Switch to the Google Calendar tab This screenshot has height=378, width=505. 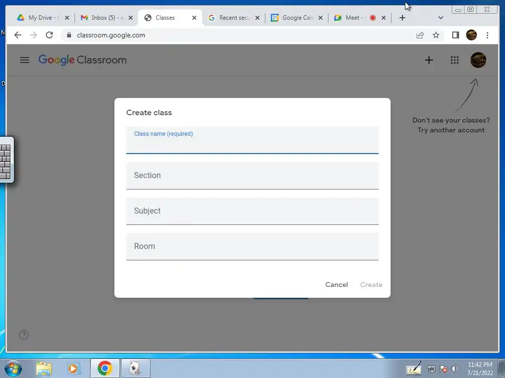[297, 18]
